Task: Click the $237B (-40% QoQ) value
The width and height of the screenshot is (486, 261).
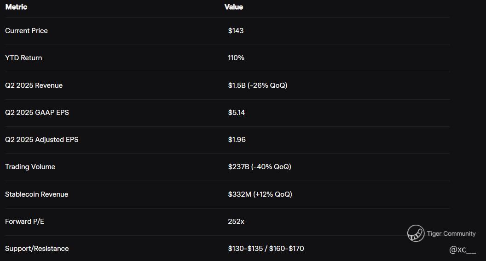Action: [x=259, y=167]
